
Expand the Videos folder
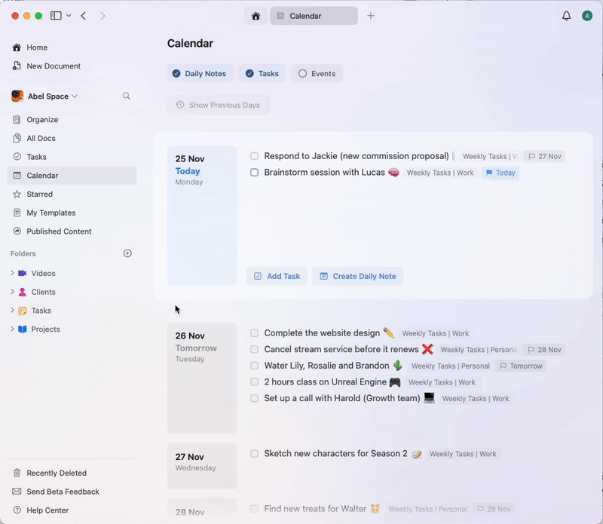tap(13, 273)
